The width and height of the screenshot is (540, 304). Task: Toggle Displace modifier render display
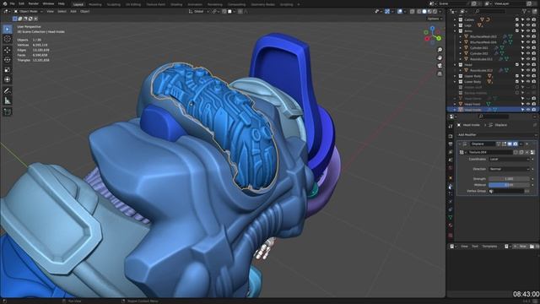click(516, 144)
